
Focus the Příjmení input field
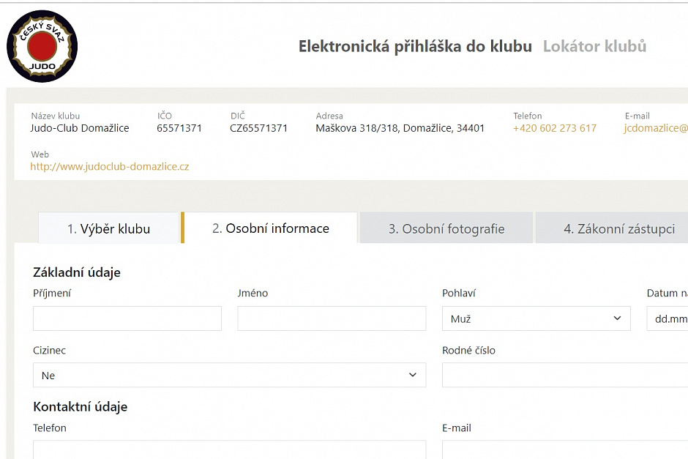[x=127, y=318]
